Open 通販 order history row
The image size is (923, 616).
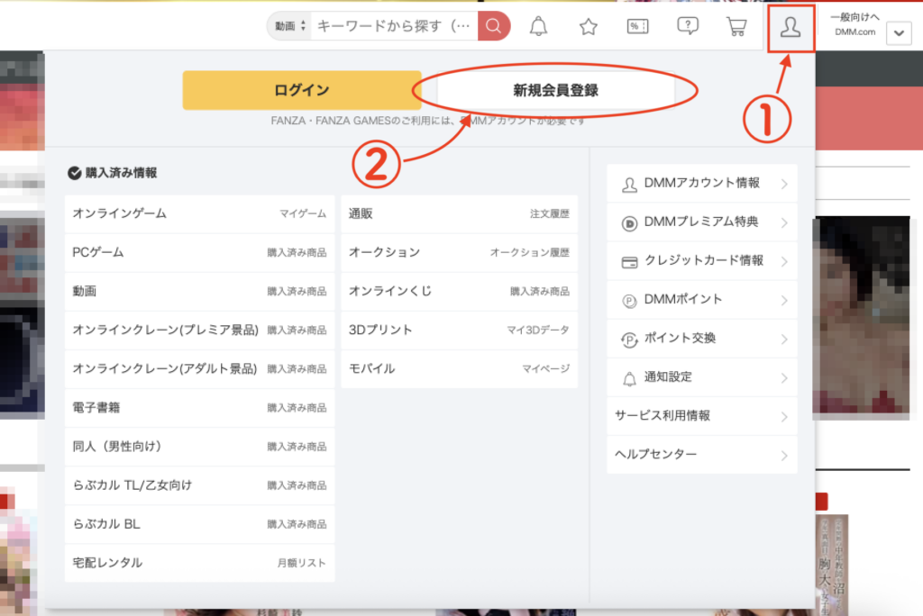(x=459, y=213)
